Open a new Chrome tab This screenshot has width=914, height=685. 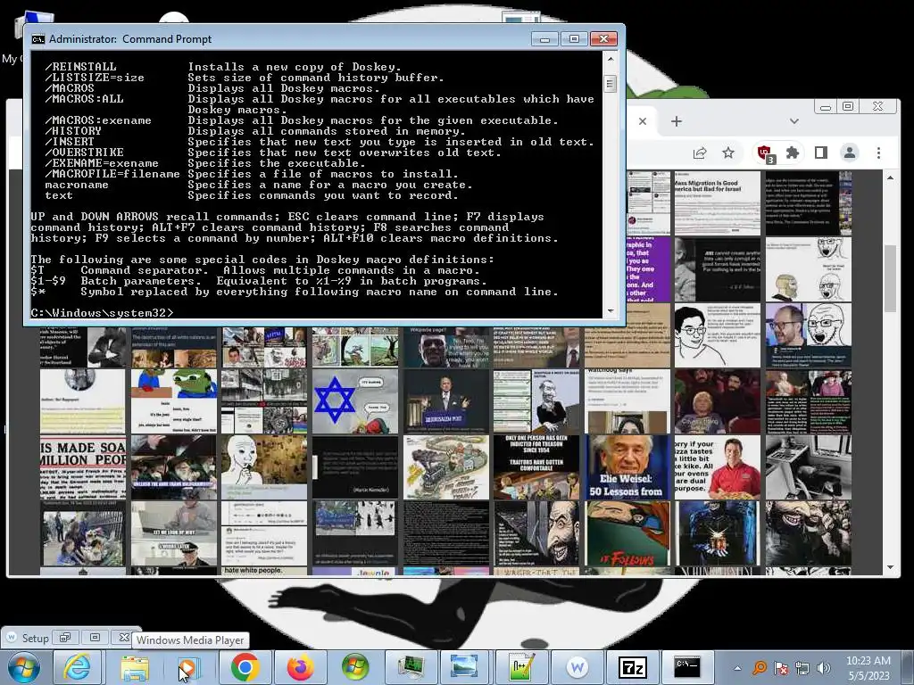coord(677,121)
